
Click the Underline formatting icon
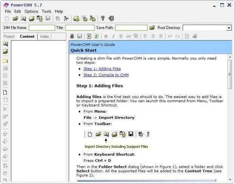(x=121, y=36)
